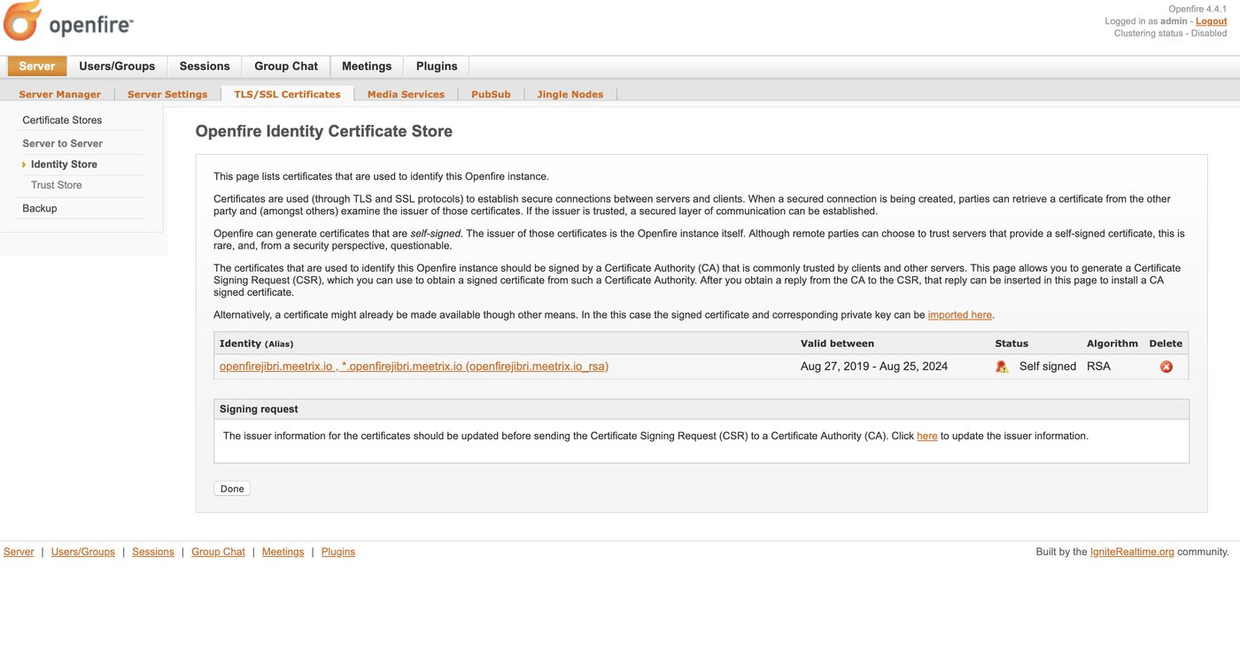Screen dimensions: 1240x672
Task: Click the 'Status' column header
Action: pos(1011,344)
